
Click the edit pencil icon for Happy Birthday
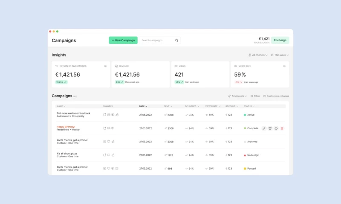(264, 128)
